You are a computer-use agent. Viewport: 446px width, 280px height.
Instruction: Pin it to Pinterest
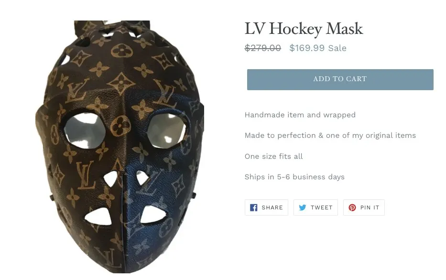pyautogui.click(x=364, y=207)
